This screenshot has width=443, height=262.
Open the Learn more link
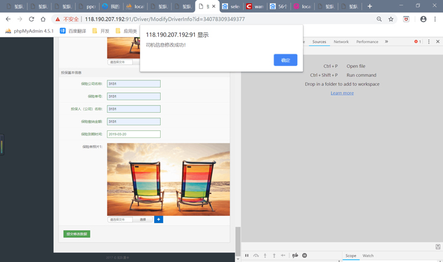coord(342,93)
